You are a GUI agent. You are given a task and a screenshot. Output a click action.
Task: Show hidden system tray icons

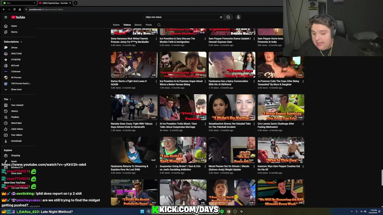pyautogui.click(x=352, y=211)
